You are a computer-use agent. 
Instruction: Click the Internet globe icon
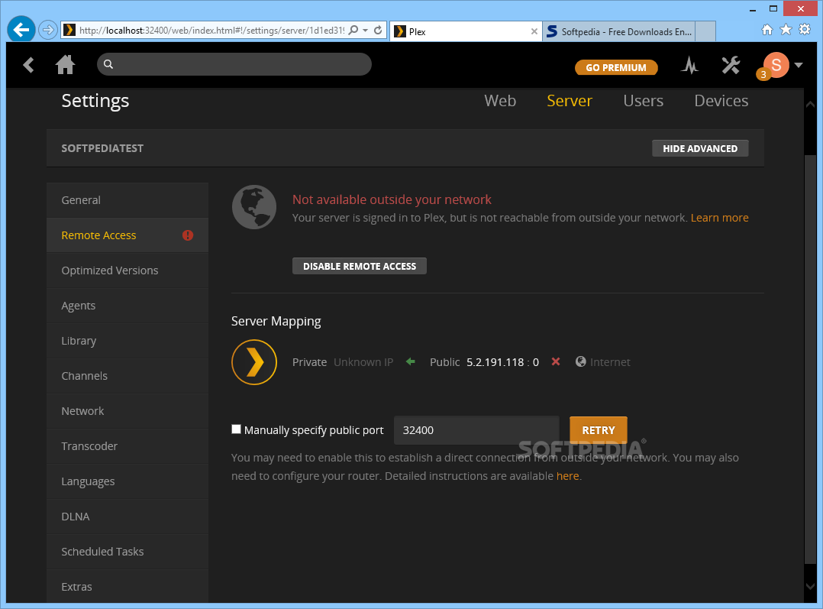pos(580,361)
